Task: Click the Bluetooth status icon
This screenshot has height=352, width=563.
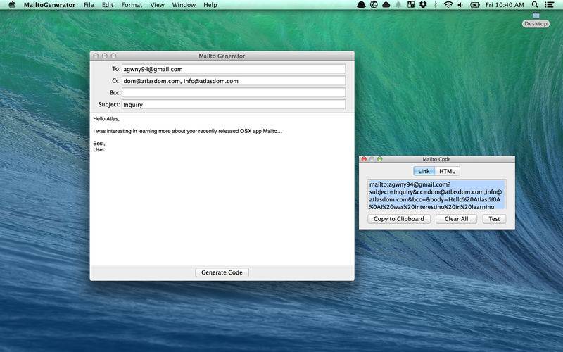Action: tap(435, 5)
